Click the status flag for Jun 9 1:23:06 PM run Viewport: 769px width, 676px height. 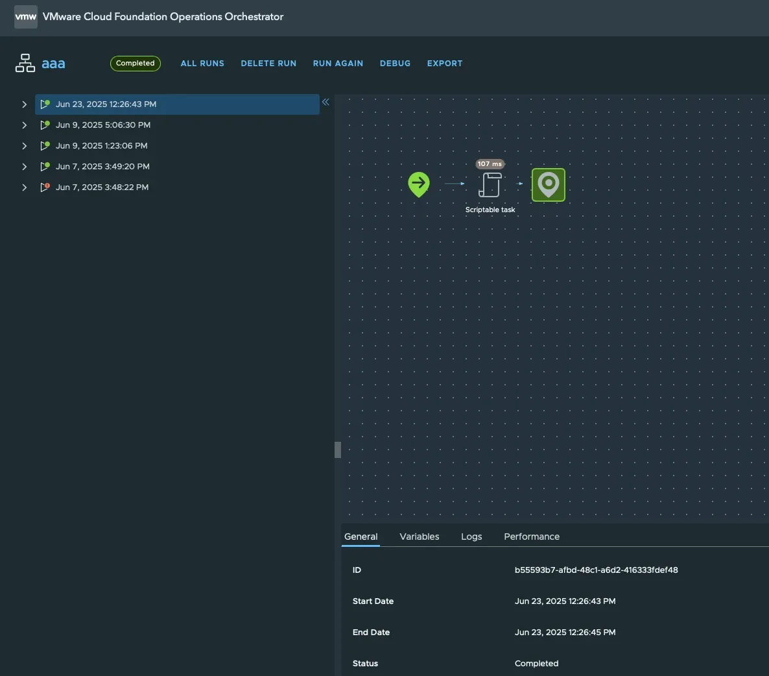point(45,145)
